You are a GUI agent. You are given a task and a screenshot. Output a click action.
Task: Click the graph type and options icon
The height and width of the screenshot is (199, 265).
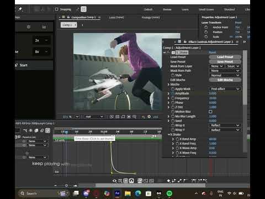120,181
